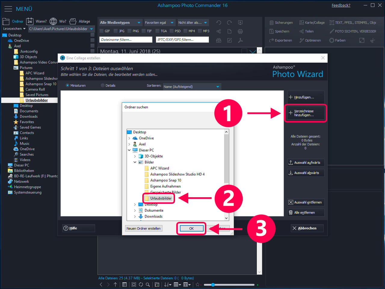Click the navigate up arrow in bottom toolbar

click(x=115, y=284)
